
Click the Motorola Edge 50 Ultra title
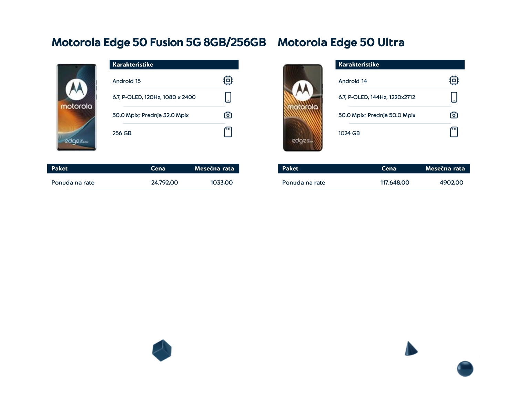(x=341, y=42)
